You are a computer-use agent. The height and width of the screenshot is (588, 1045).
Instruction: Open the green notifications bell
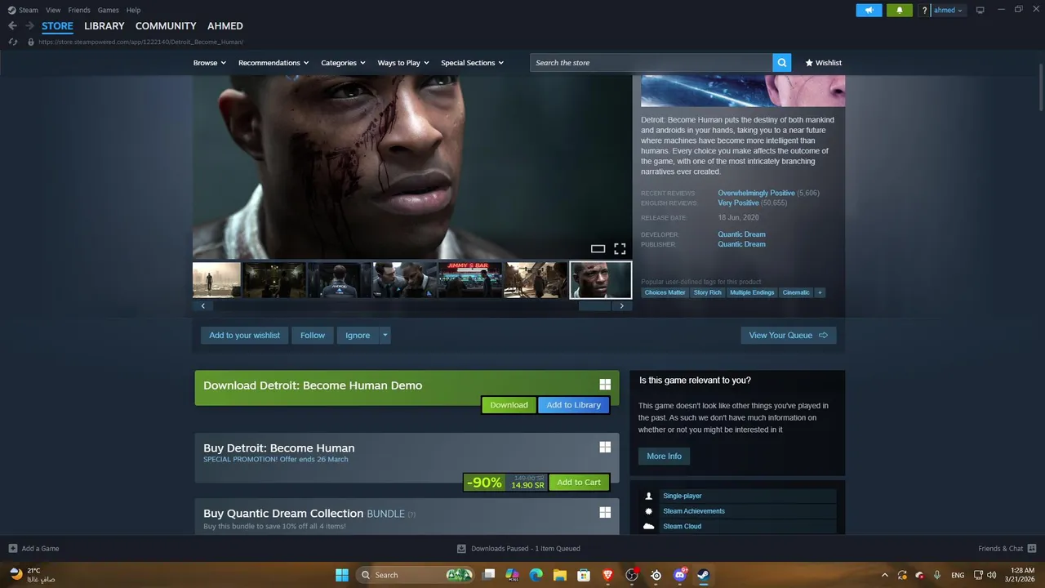tap(900, 10)
